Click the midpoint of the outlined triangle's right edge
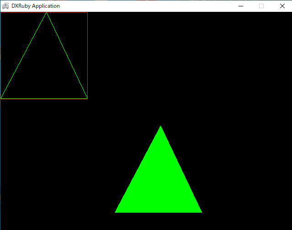 [67, 56]
